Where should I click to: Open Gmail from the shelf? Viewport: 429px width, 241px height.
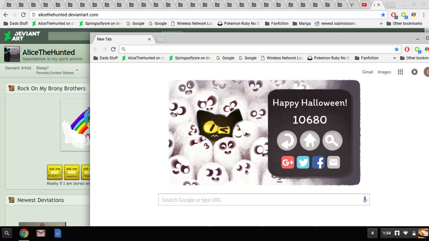tap(41, 233)
